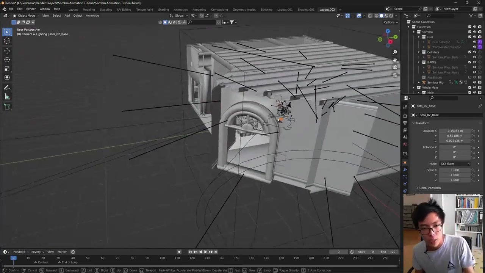485x273 pixels.
Task: Click the End frame field in timeline
Action: coord(389,252)
